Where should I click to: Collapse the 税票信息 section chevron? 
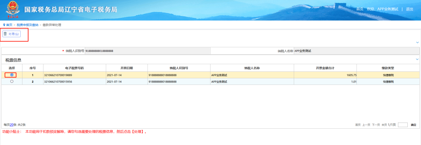coord(417,59)
